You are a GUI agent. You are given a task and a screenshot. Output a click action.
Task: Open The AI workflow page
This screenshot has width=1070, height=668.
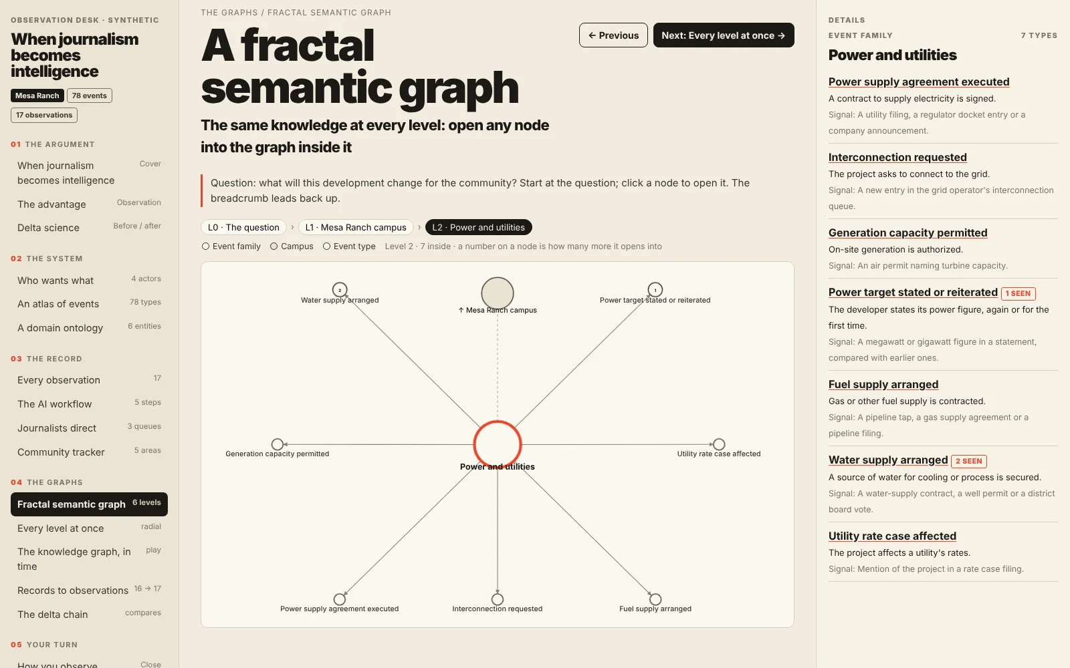coord(89,404)
